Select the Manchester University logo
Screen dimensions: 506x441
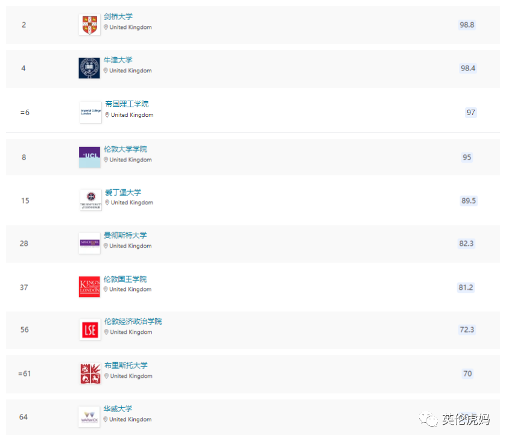(89, 243)
